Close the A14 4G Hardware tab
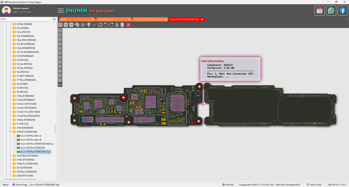349x187 pixels. tap(130, 20)
